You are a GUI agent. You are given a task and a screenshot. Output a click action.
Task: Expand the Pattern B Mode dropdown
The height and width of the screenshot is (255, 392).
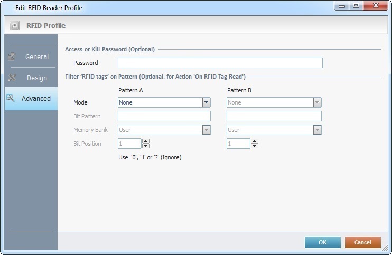(x=317, y=102)
